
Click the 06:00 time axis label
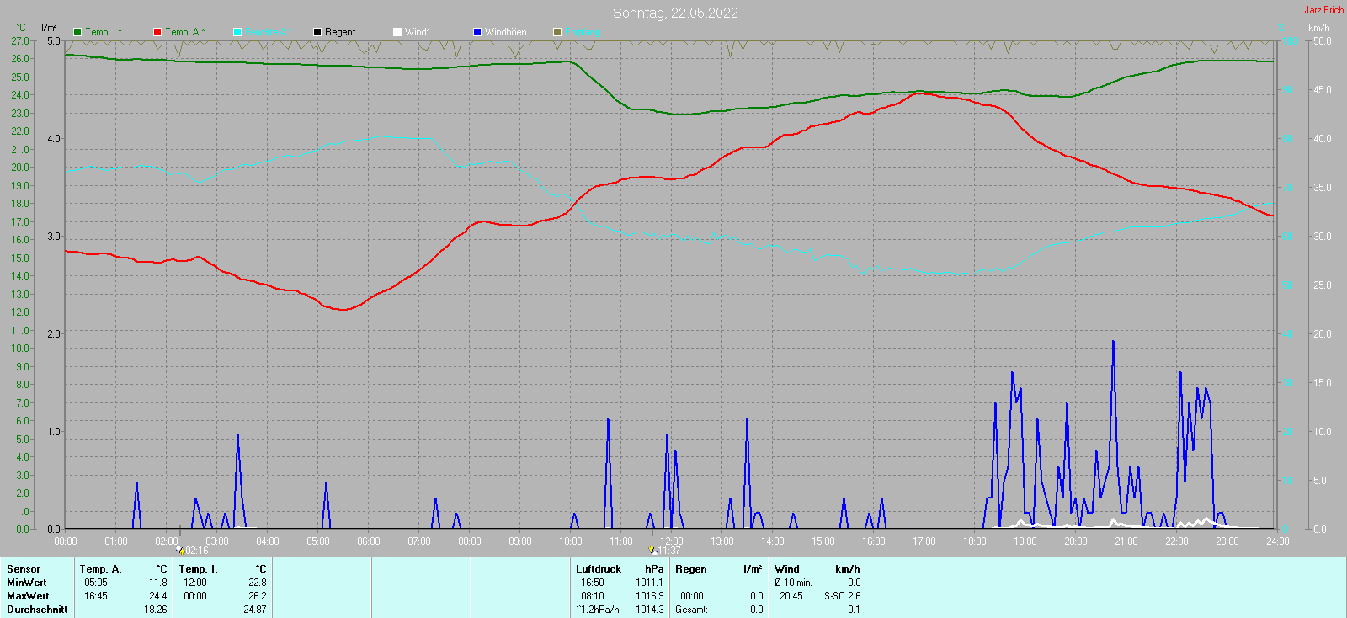369,541
